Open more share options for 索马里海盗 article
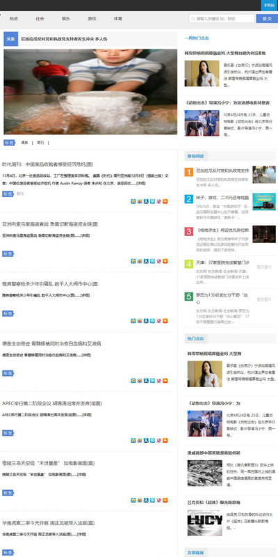This screenshot has width=278, height=557. pyautogui.click(x=165, y=261)
